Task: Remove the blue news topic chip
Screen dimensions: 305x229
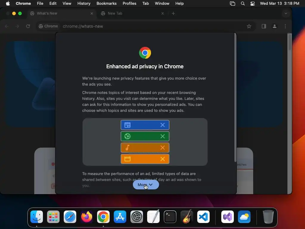Action: pos(163,125)
